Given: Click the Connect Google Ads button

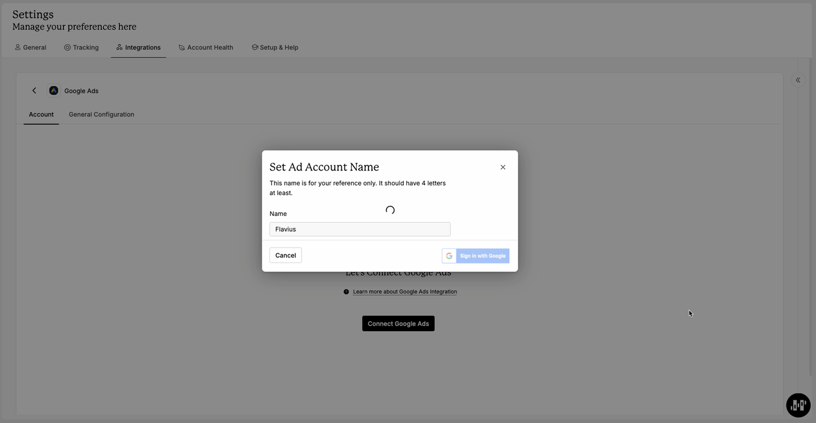Looking at the screenshot, I should 398,324.
